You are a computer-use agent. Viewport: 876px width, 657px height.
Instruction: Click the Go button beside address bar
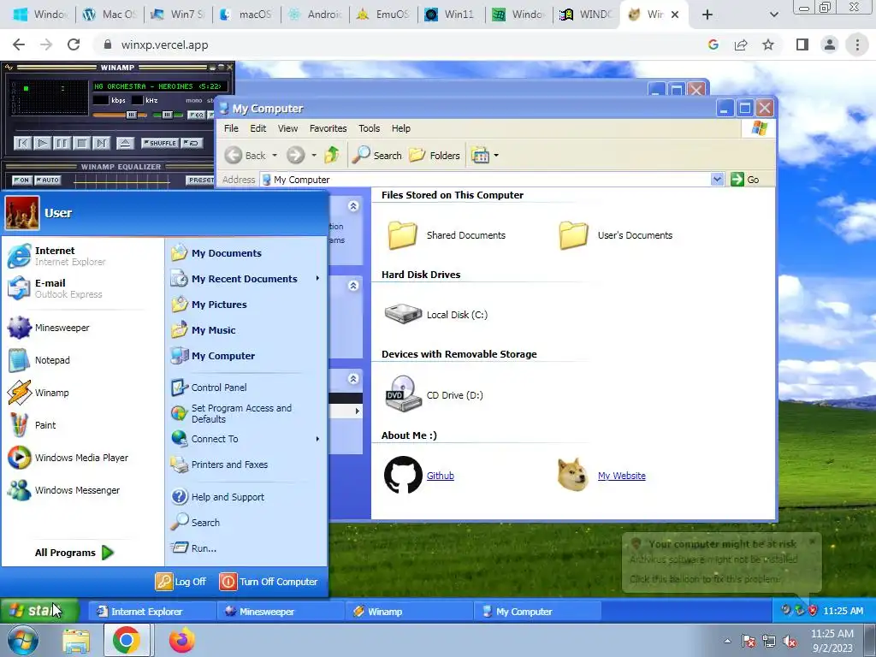[745, 180]
